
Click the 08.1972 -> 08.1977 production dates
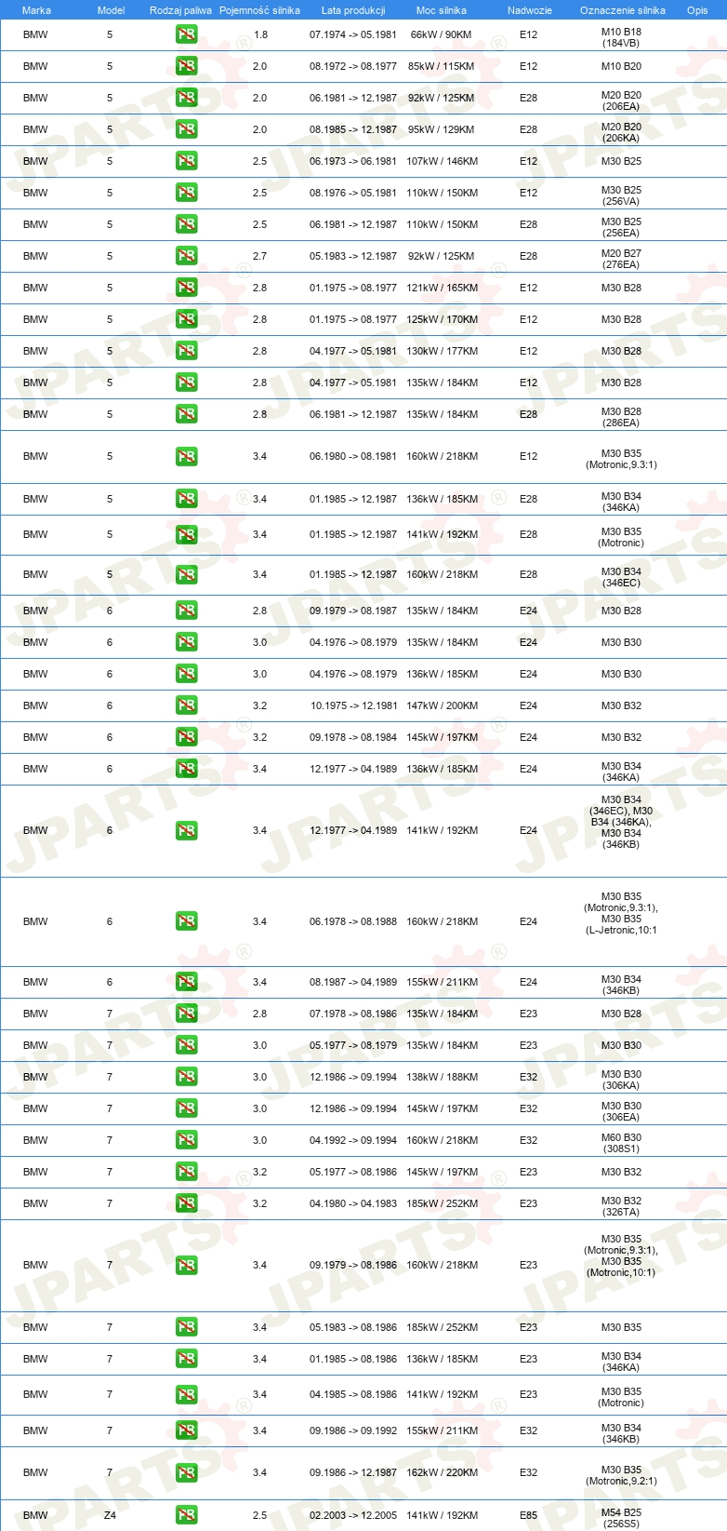coord(353,66)
